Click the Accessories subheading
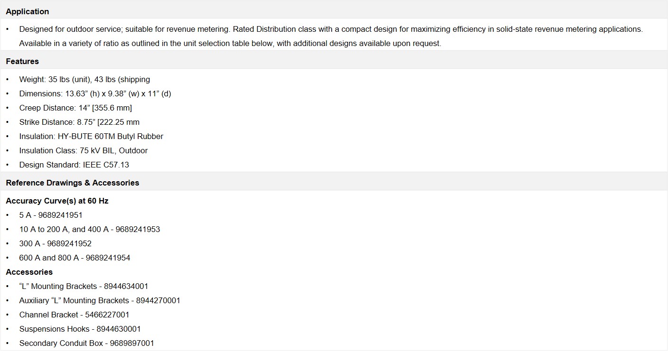This screenshot has width=668, height=353. 29,272
